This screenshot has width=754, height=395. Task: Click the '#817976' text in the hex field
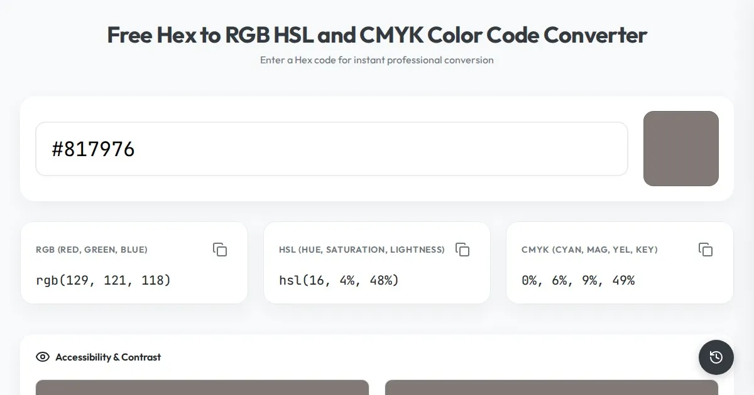tap(93, 149)
